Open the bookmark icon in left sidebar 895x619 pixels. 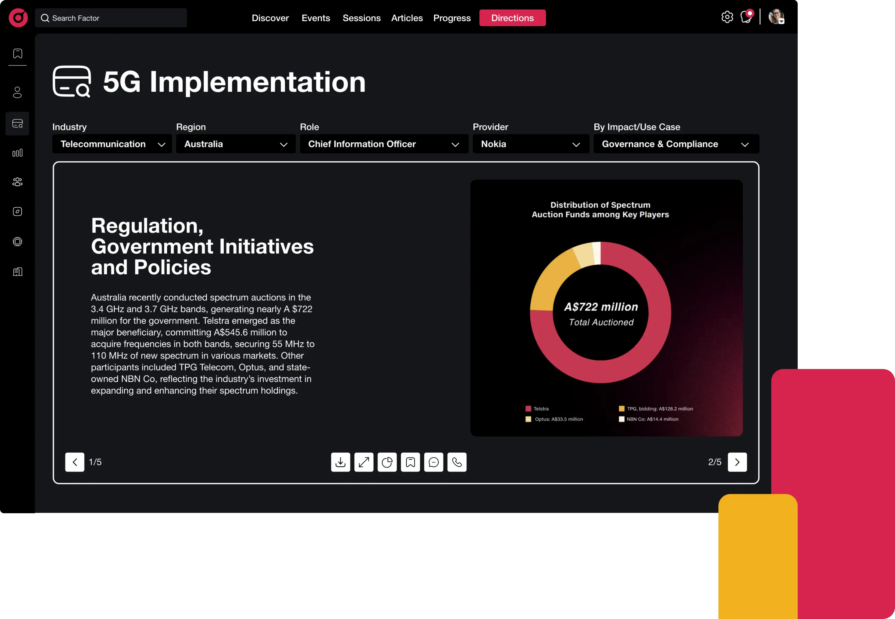(17, 53)
